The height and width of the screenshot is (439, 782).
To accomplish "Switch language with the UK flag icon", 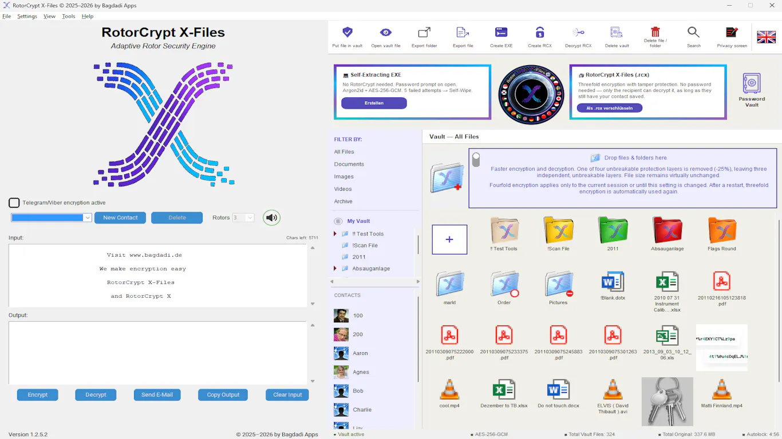I will tap(767, 37).
